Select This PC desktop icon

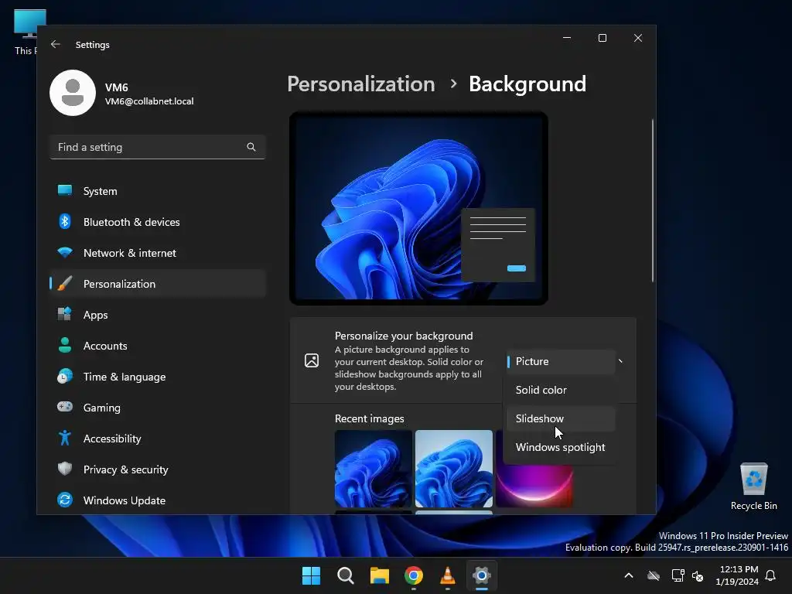point(26,32)
